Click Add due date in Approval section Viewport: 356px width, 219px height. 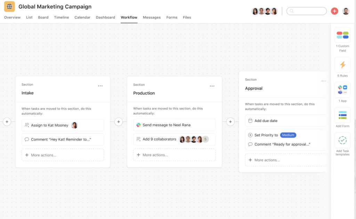tap(266, 120)
